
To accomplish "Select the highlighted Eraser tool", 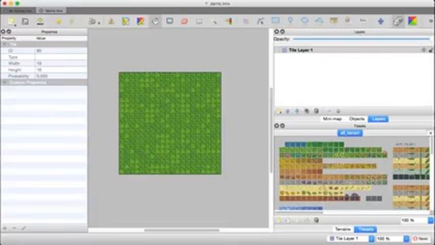I will (156, 21).
